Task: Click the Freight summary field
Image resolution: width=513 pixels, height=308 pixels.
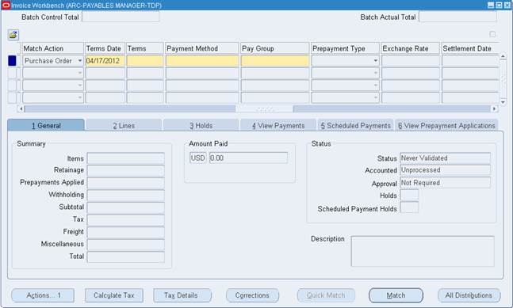Action: [x=125, y=232]
